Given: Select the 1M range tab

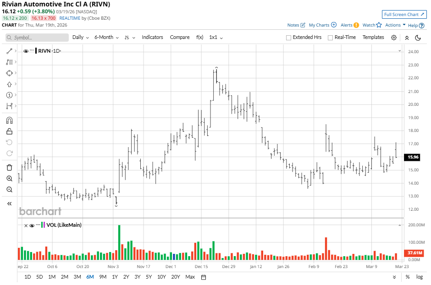Looking at the screenshot, I should coord(52,277).
